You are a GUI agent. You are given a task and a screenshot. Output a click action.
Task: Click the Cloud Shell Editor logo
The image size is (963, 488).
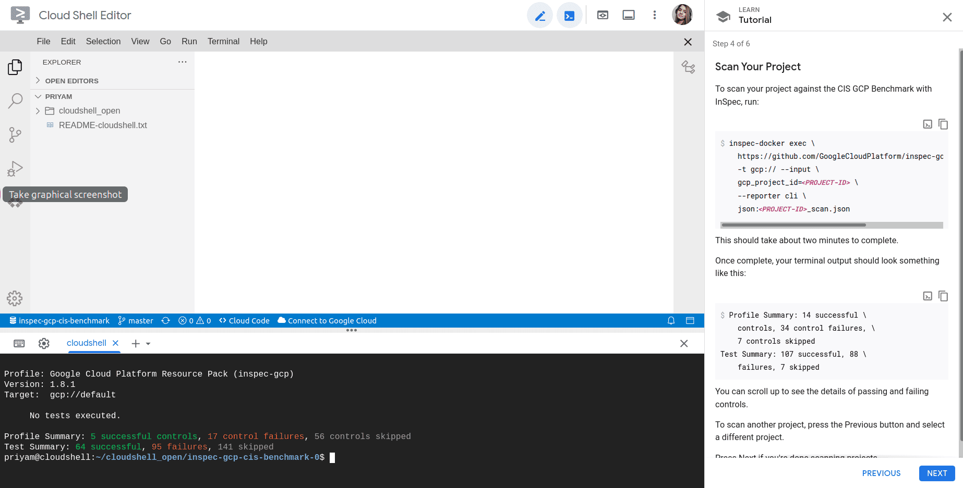(20, 15)
